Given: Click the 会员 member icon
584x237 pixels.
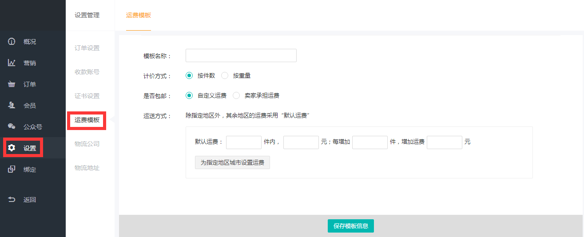Looking at the screenshot, I should pyautogui.click(x=12, y=106).
